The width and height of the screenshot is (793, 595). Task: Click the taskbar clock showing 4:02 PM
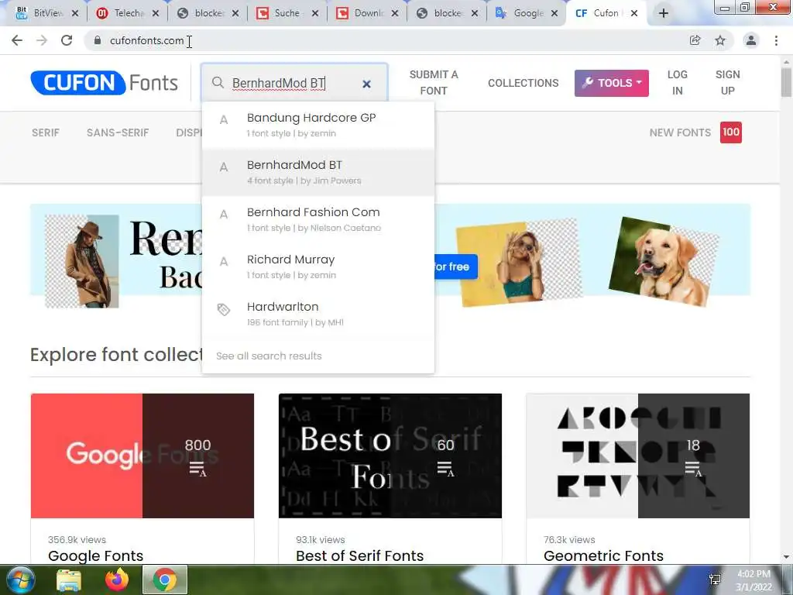tap(754, 580)
